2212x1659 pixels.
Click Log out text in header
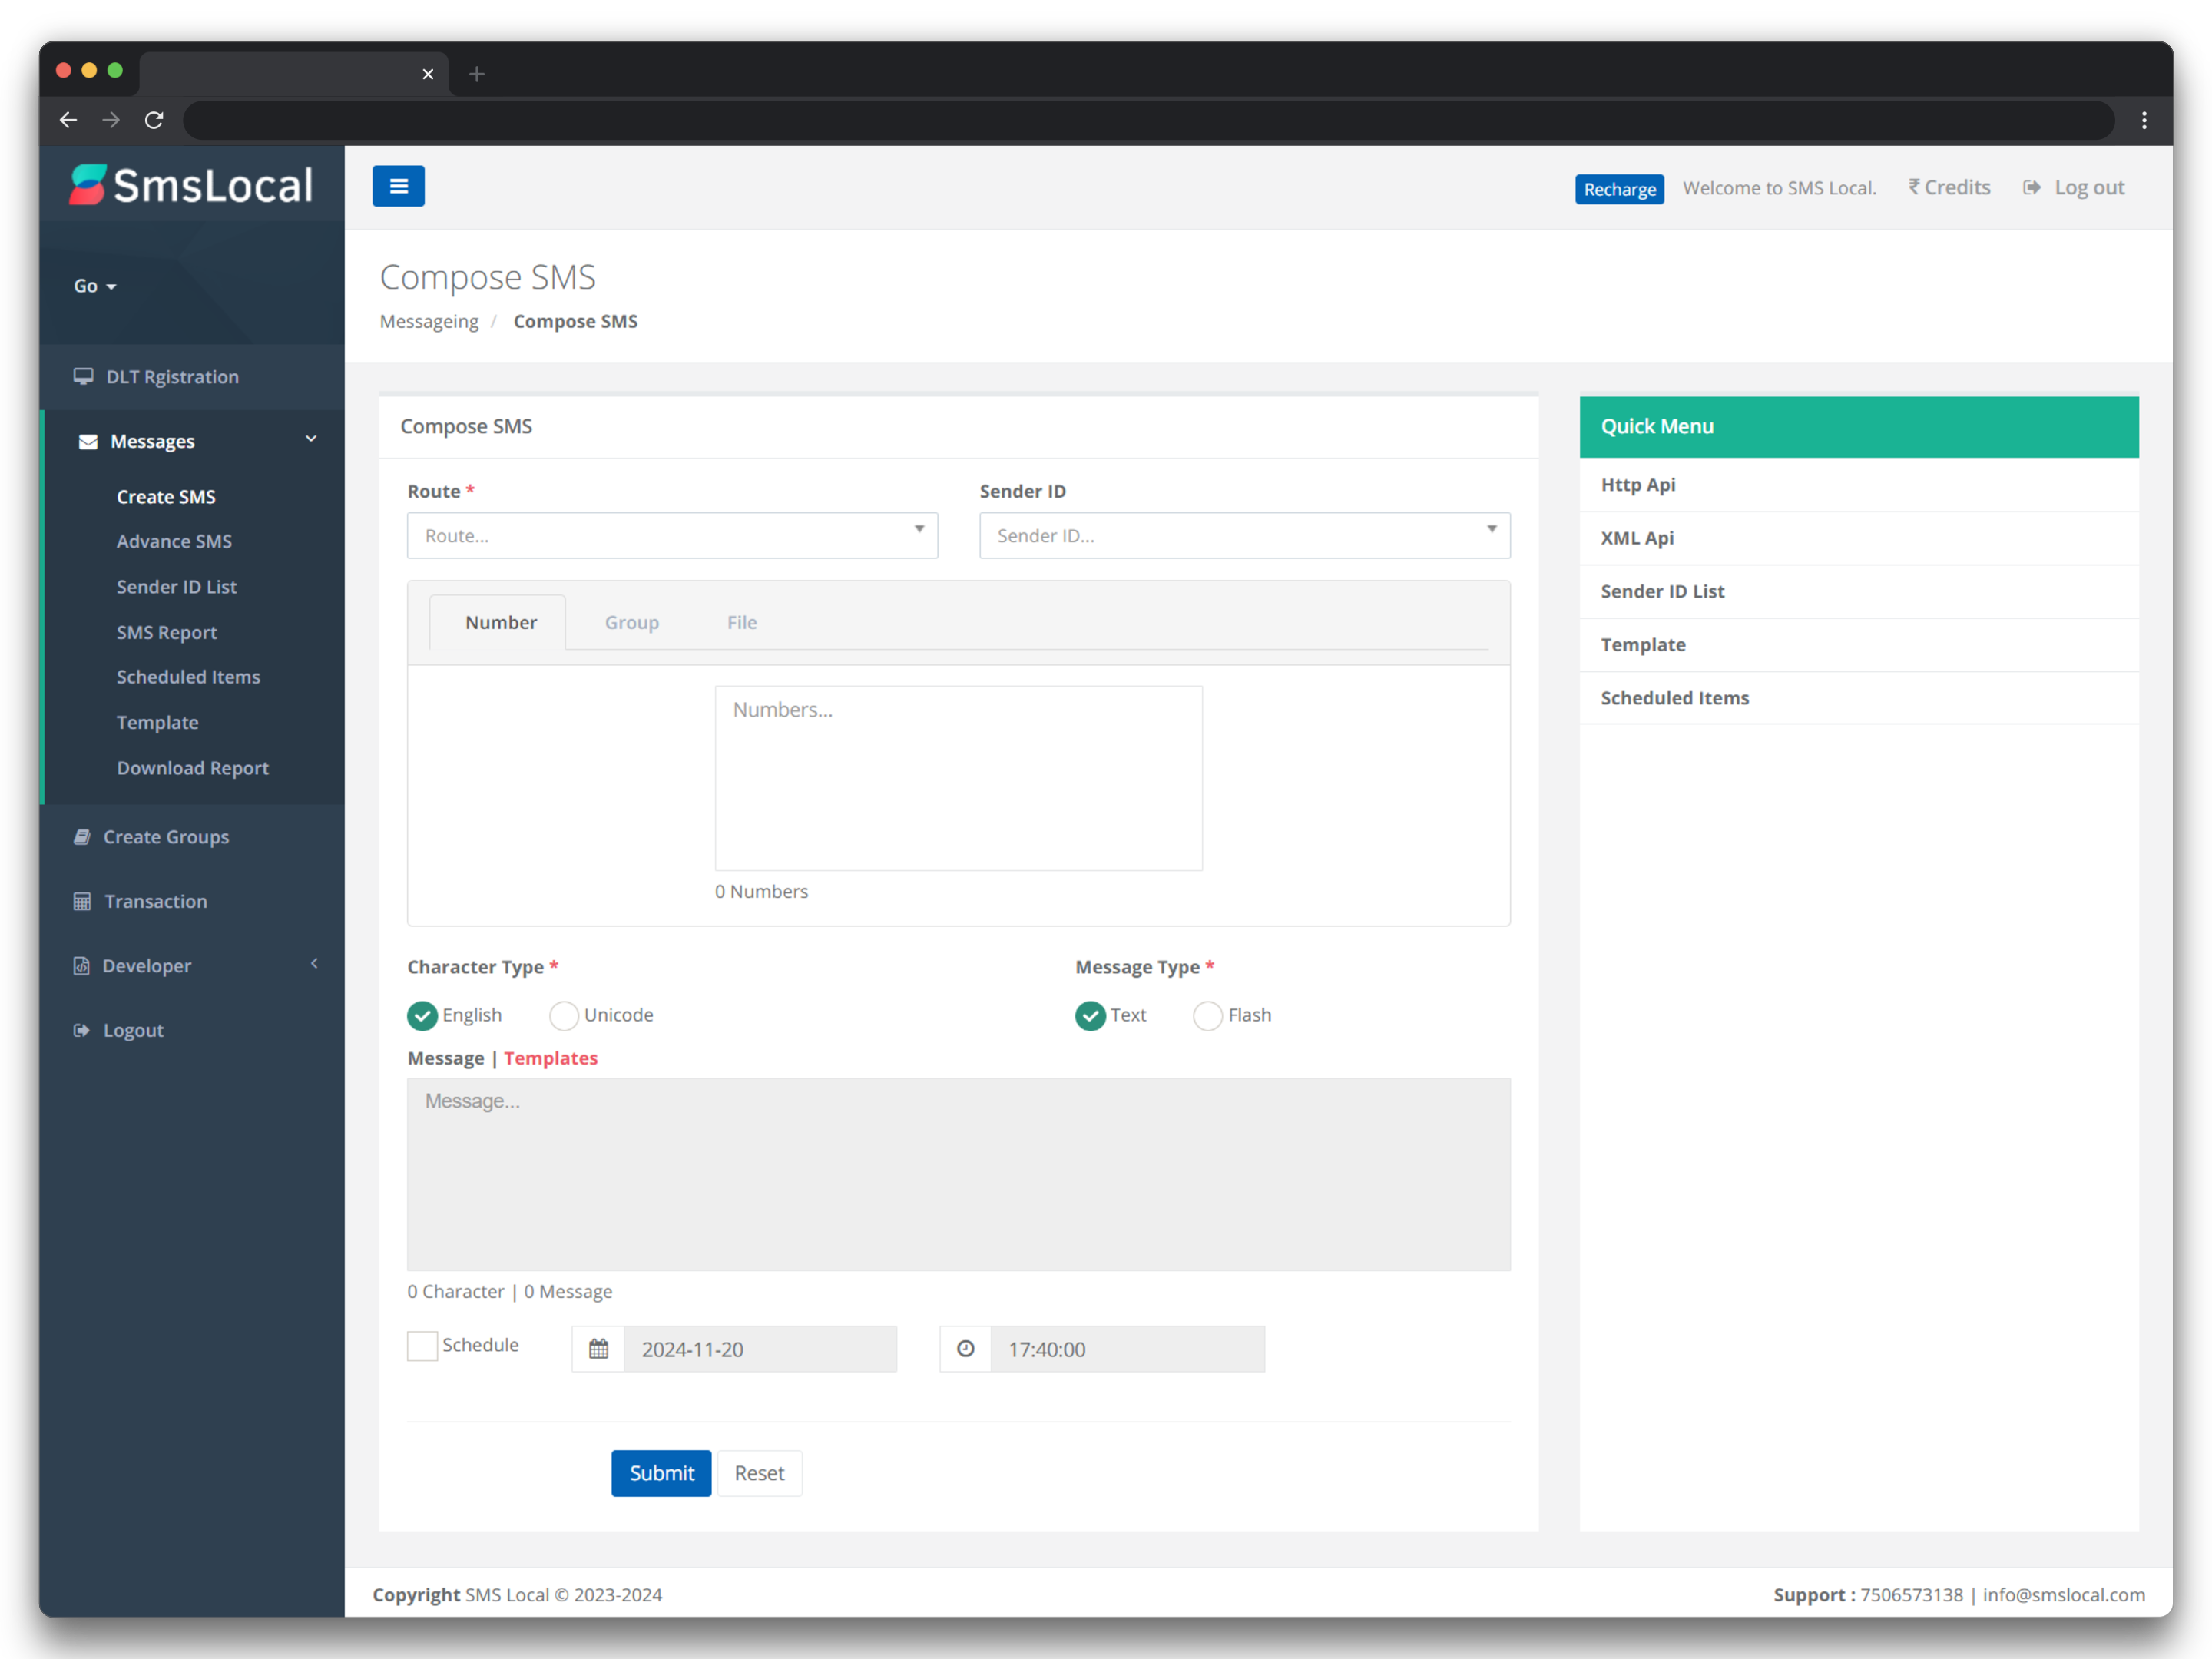tap(2089, 188)
